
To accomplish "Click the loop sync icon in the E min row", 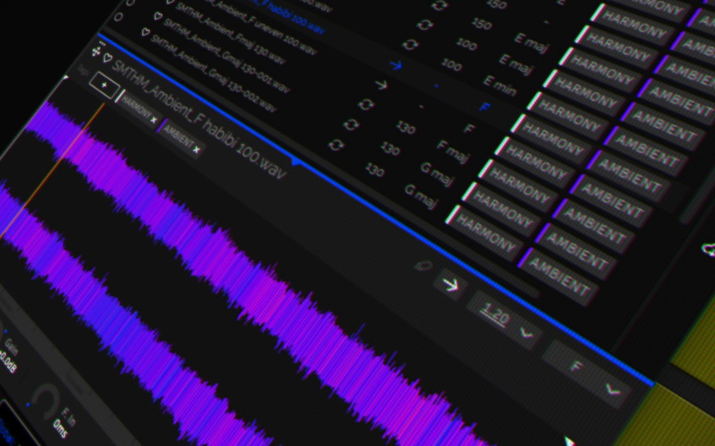I will [409, 44].
